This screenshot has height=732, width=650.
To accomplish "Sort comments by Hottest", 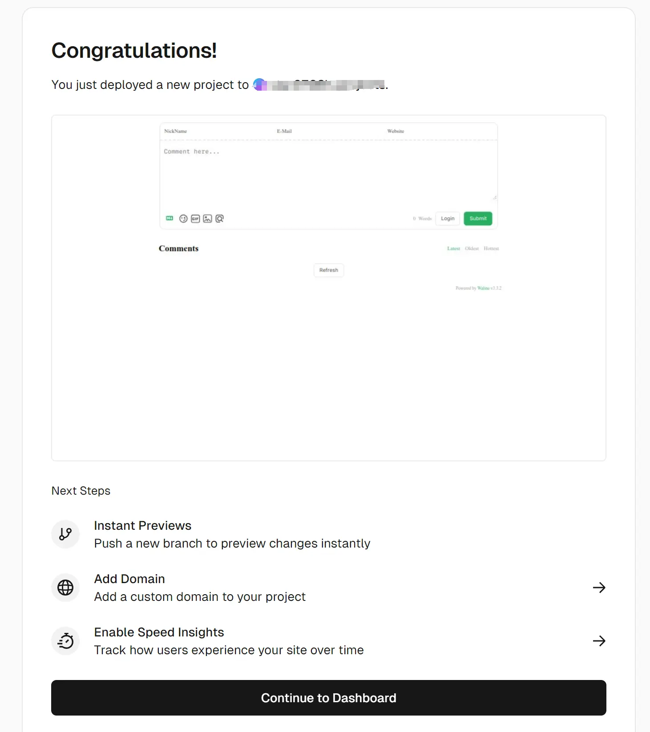I will pos(491,248).
